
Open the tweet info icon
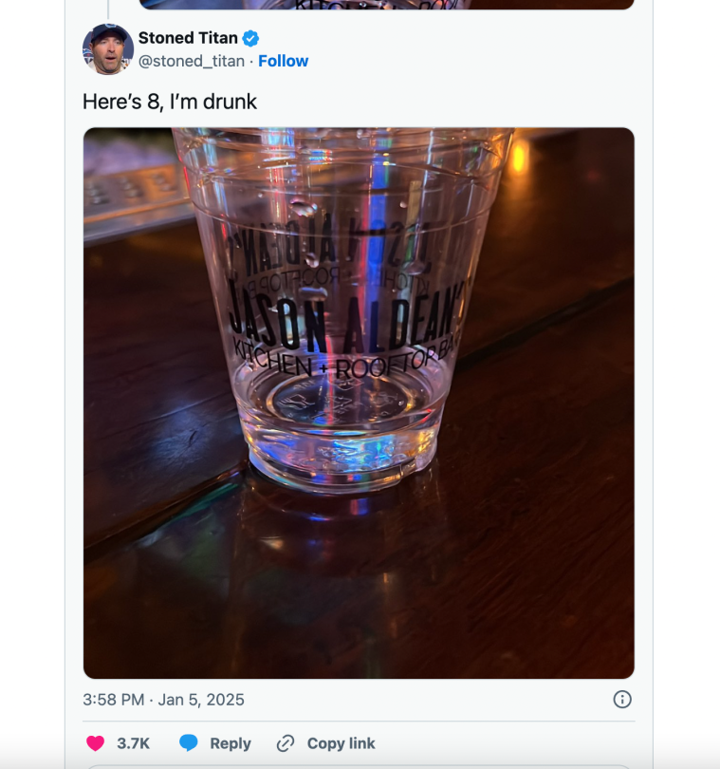[622, 700]
